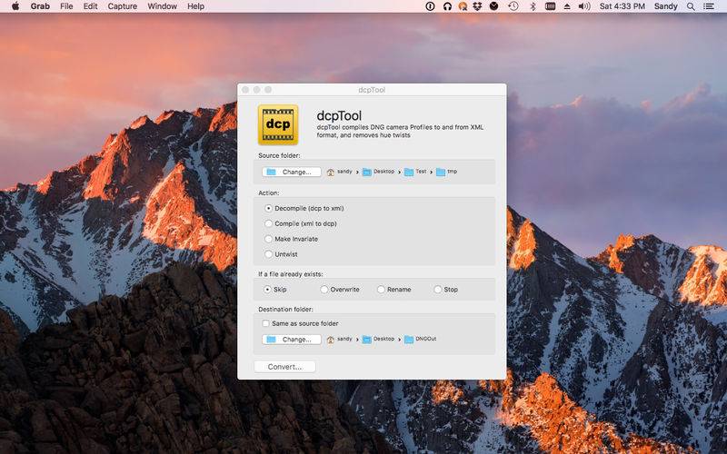Image resolution: width=727 pixels, height=454 pixels.
Task: Open the Window menu
Action: click(163, 6)
